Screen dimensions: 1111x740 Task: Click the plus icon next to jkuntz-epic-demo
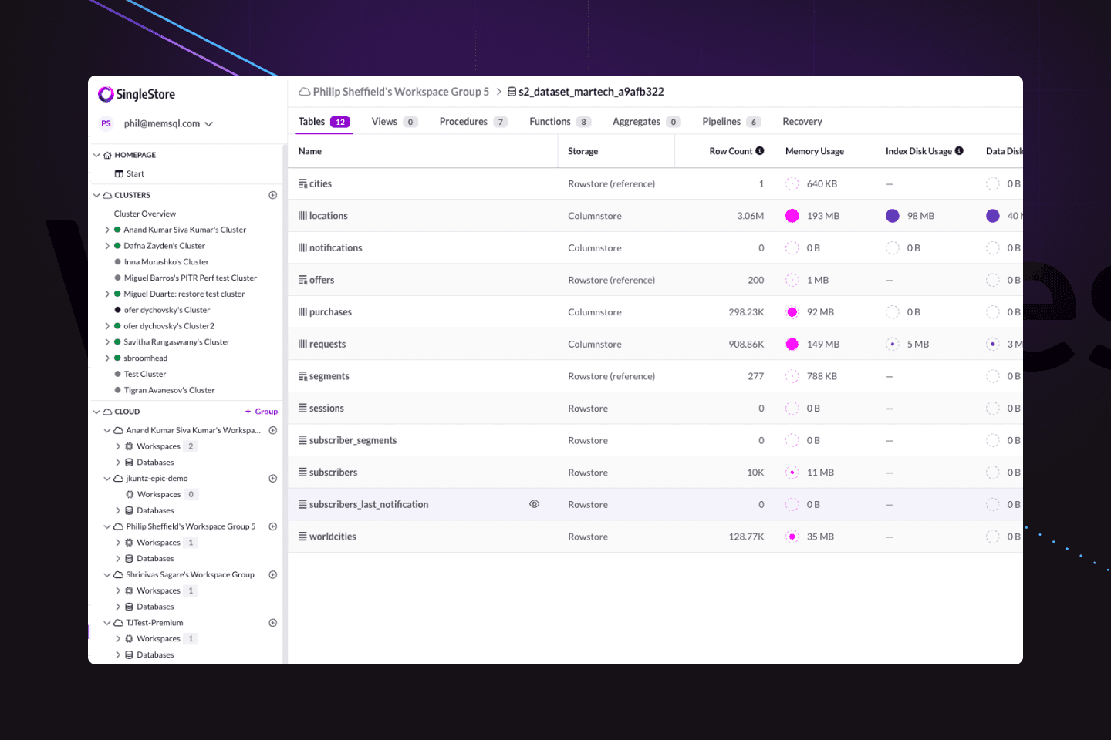click(x=272, y=479)
